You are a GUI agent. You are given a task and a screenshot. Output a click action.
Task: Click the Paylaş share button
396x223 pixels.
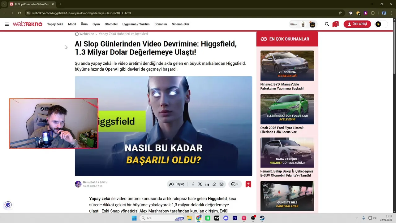pos(177,184)
